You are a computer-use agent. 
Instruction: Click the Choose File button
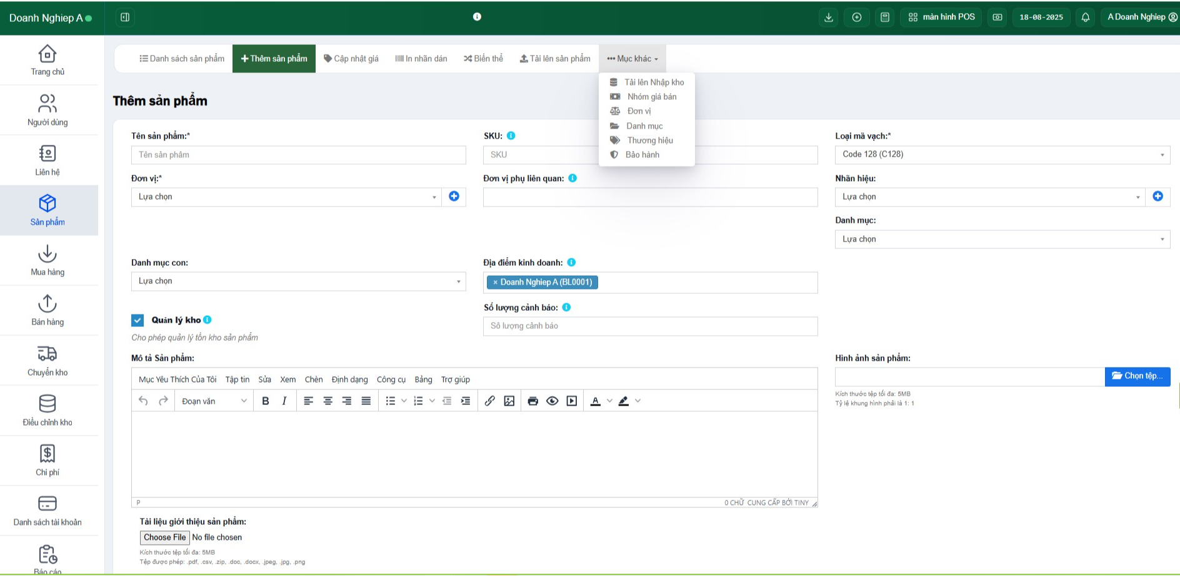(164, 537)
